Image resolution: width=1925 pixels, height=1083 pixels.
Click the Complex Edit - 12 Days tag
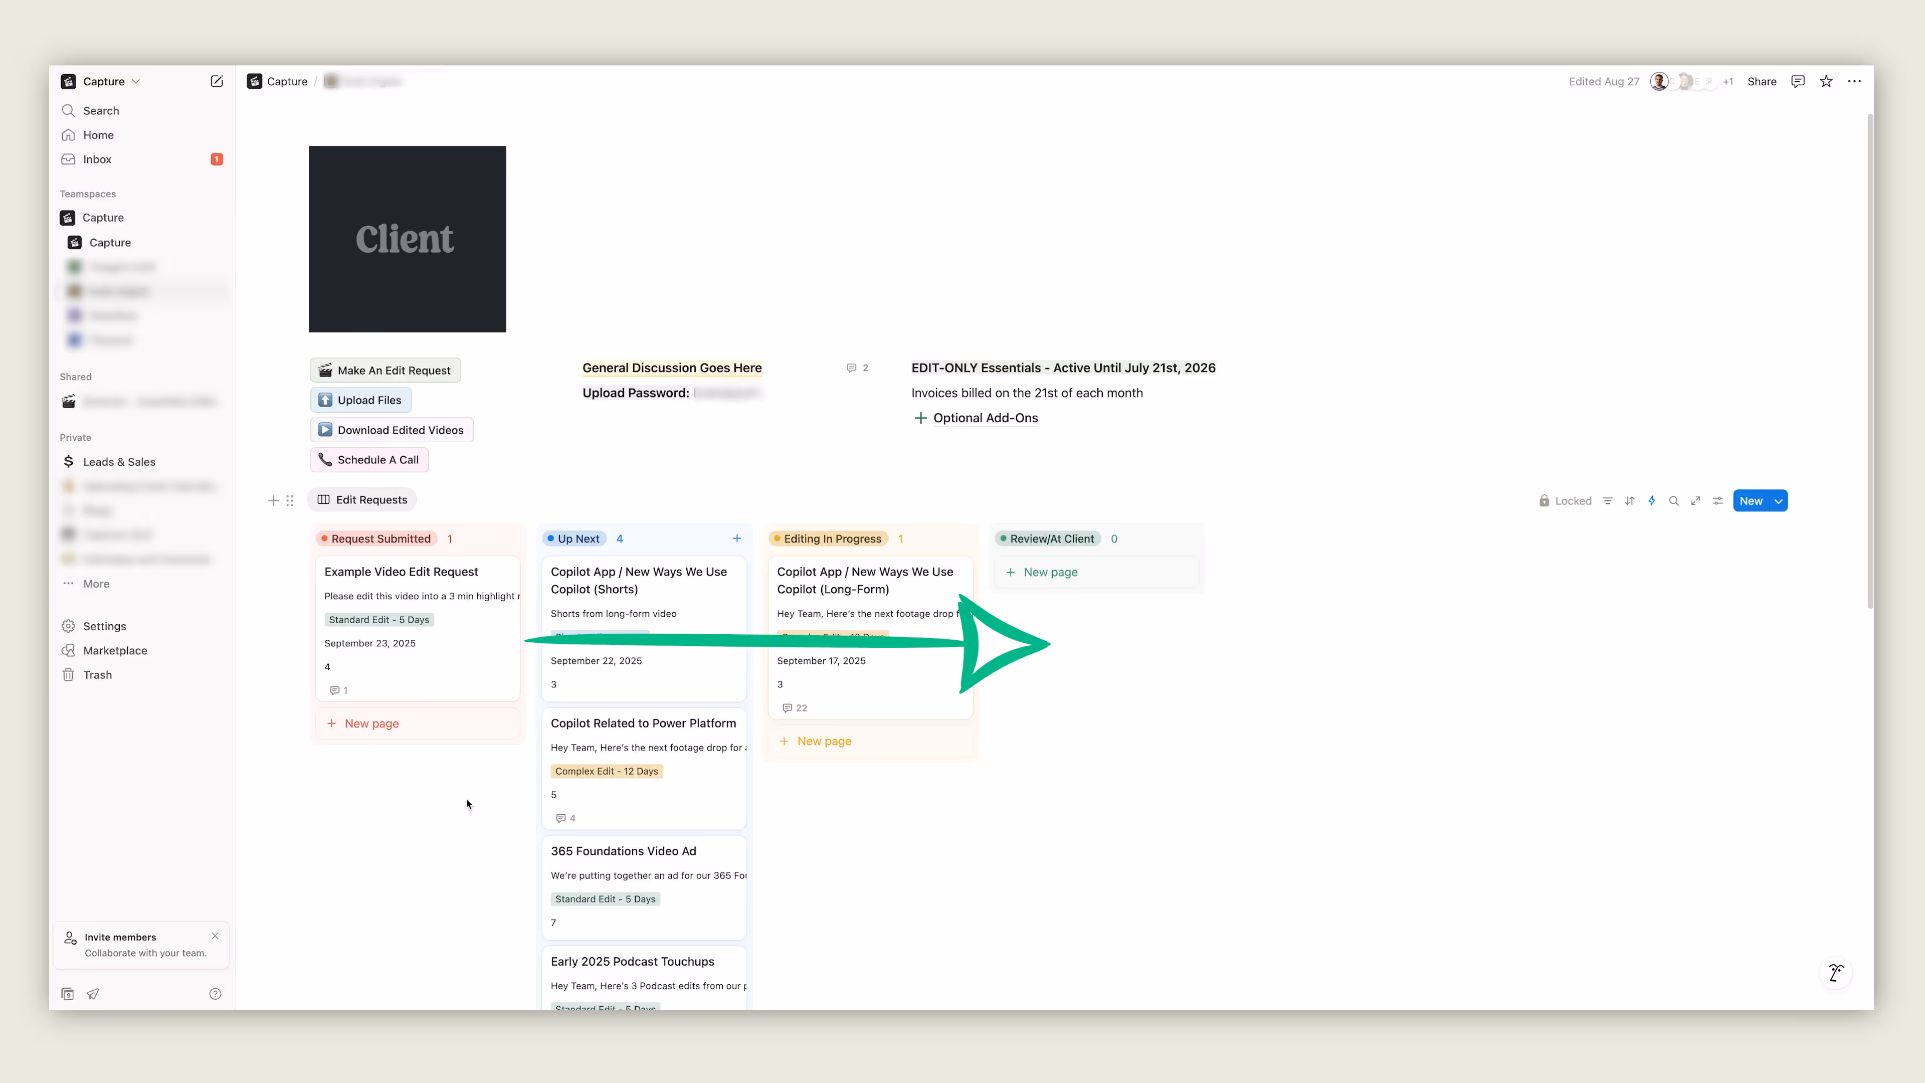(x=607, y=771)
